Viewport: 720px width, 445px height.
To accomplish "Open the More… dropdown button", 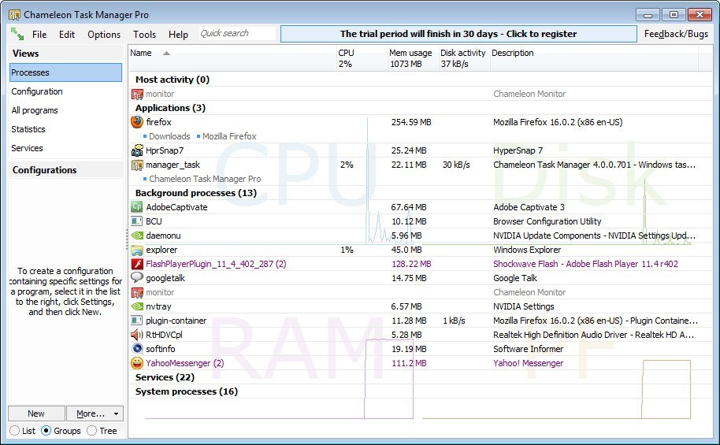I will point(95,413).
